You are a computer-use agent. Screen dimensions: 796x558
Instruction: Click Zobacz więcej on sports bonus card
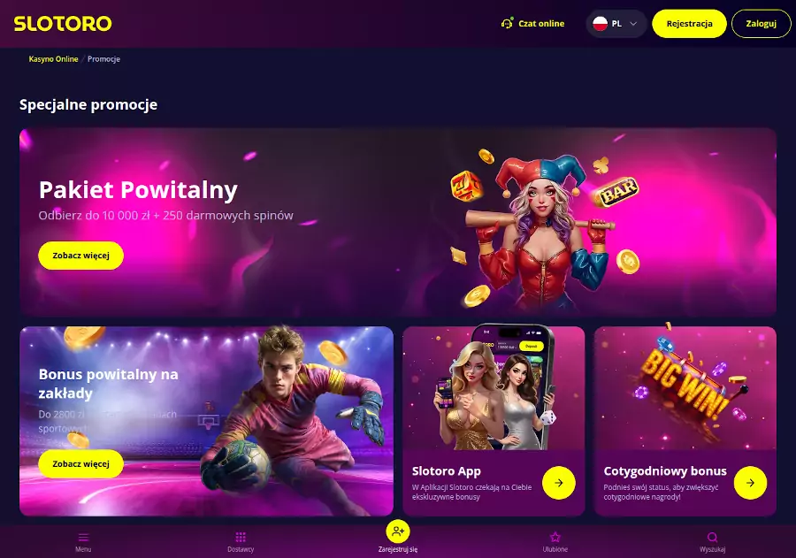[x=80, y=463]
